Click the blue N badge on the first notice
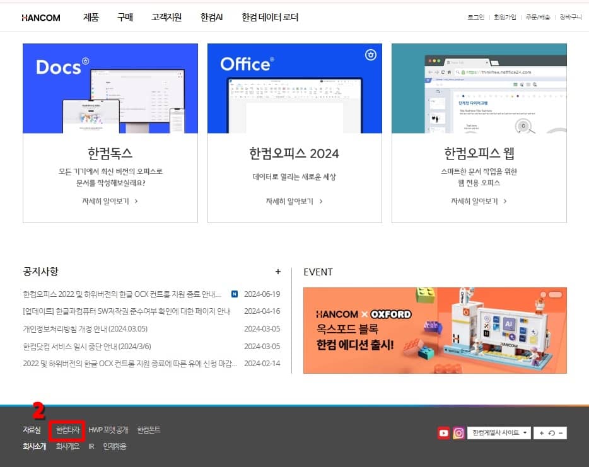589x467 pixels. 236,294
